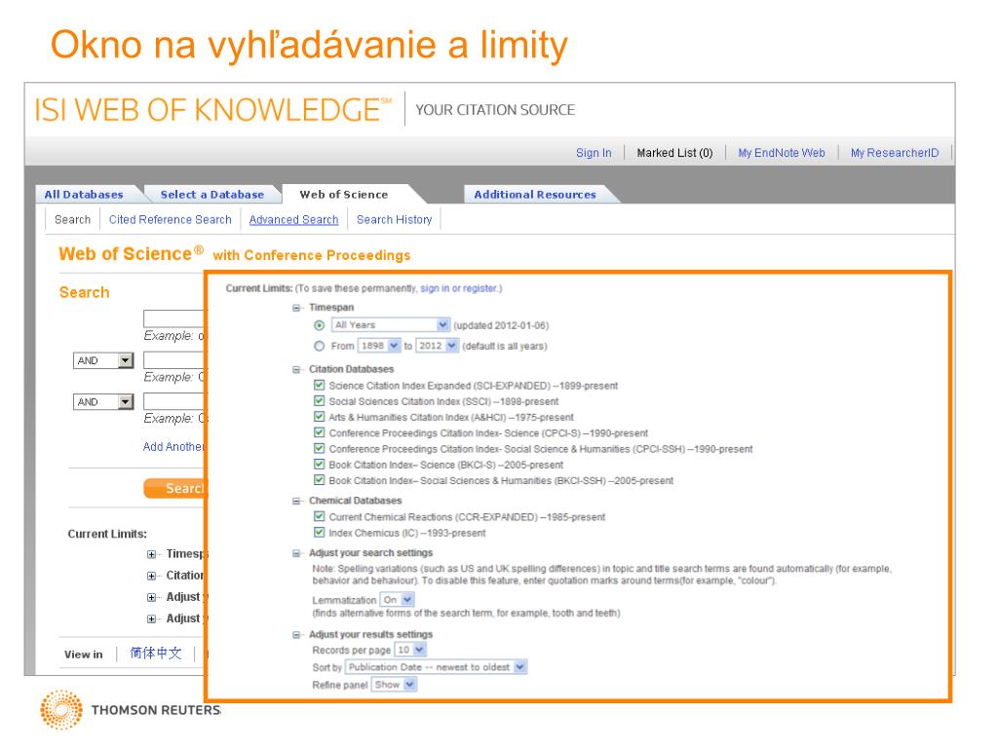Screen dimensions: 998x748
Task: Open the Sort by Publication Date dropdown
Action: click(436, 666)
